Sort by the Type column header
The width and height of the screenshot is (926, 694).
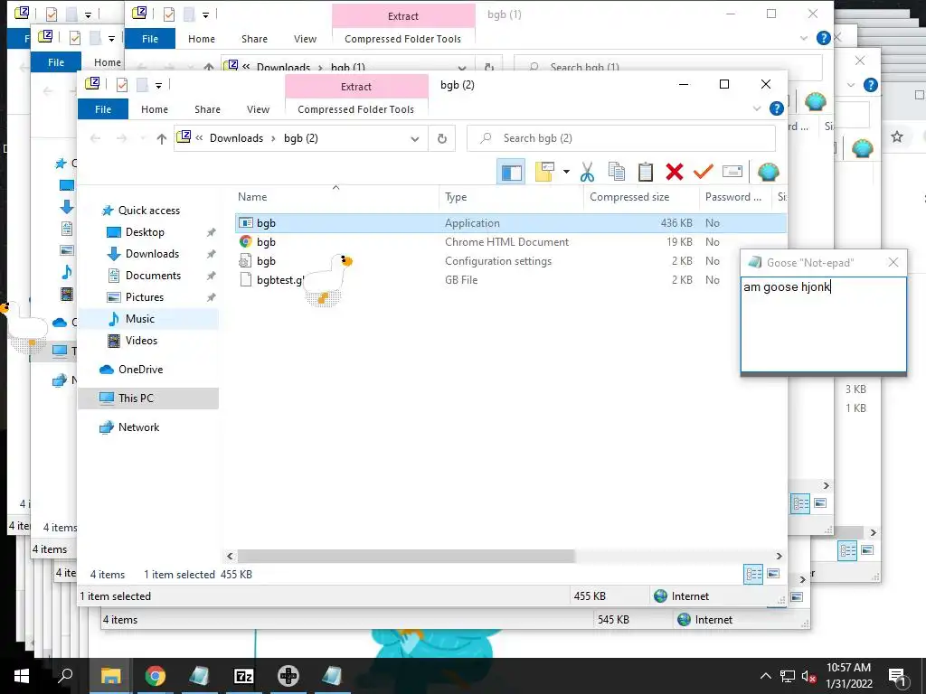click(512, 197)
